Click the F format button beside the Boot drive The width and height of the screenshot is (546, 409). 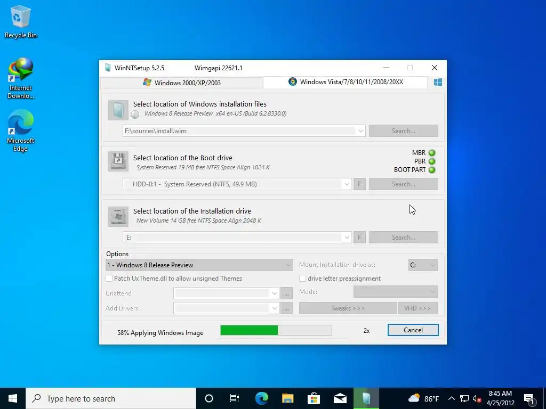tap(360, 184)
